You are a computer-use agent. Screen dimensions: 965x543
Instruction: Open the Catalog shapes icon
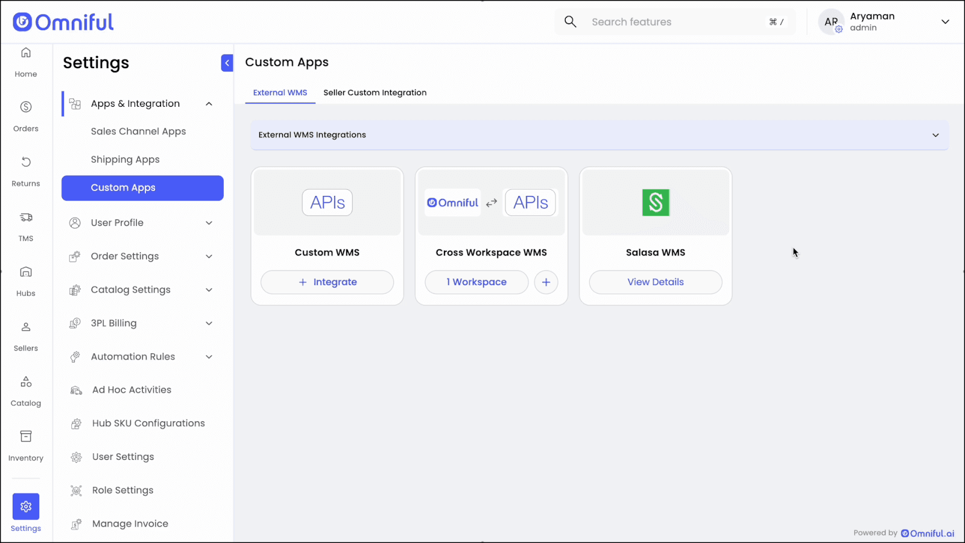[26, 382]
